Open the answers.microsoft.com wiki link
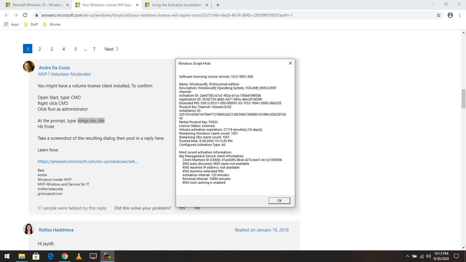This screenshot has height=262, width=466. pos(88,162)
